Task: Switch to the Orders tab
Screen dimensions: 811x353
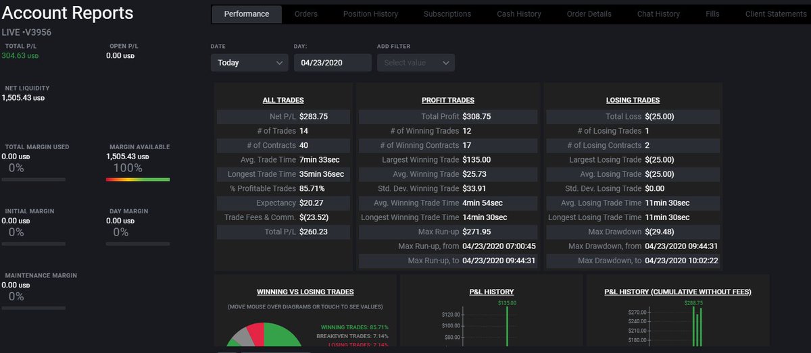Action: (306, 14)
